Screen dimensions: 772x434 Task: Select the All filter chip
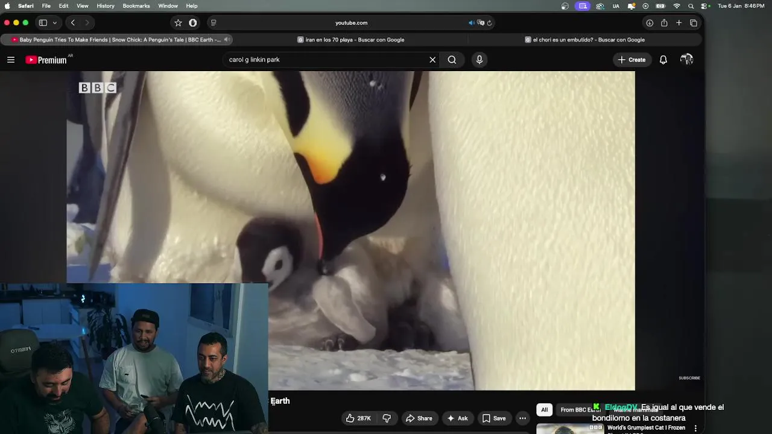click(545, 410)
